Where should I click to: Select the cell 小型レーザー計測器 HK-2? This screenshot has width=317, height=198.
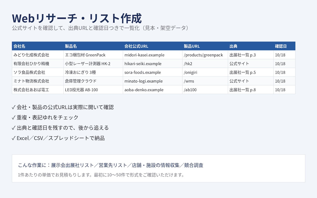tap(93, 64)
